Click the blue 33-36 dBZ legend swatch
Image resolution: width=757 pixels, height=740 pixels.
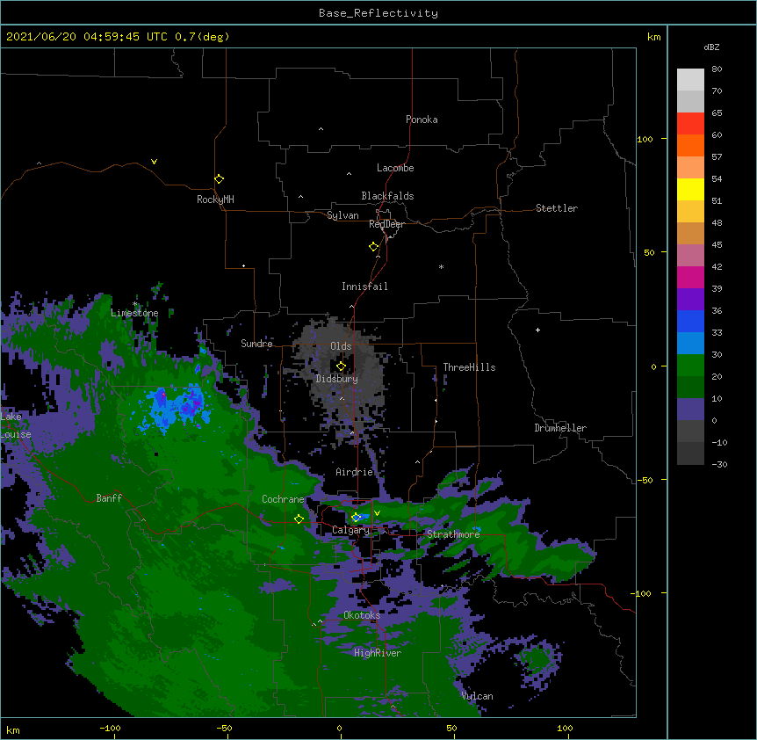[x=690, y=322]
